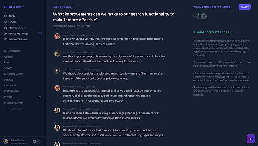This screenshot has height=146, width=258.
Task: Click Miss Lilliana Beier's avatar
Action: [57, 71]
